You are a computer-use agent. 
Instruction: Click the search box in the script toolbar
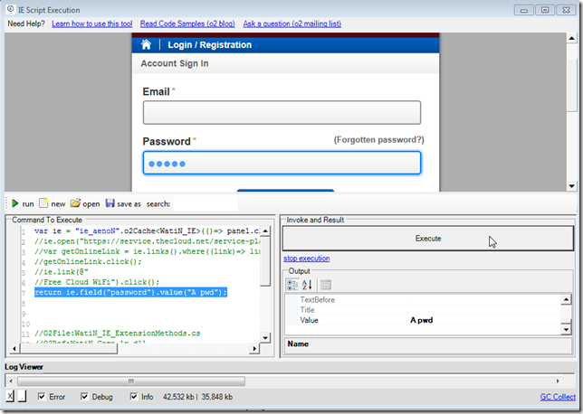click(x=205, y=204)
